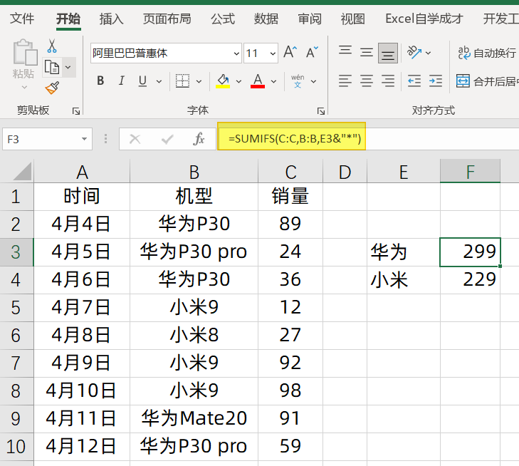Screen dimensions: 519x466
Task: Open clipboard group dialog launcher
Action: click(76, 111)
